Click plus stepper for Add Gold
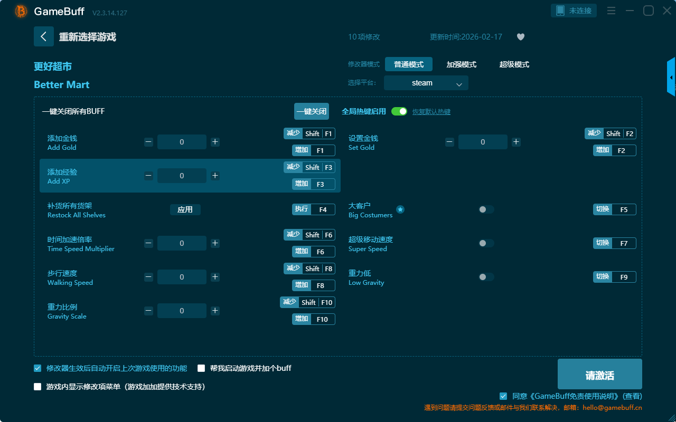This screenshot has width=676, height=422. pyautogui.click(x=215, y=142)
